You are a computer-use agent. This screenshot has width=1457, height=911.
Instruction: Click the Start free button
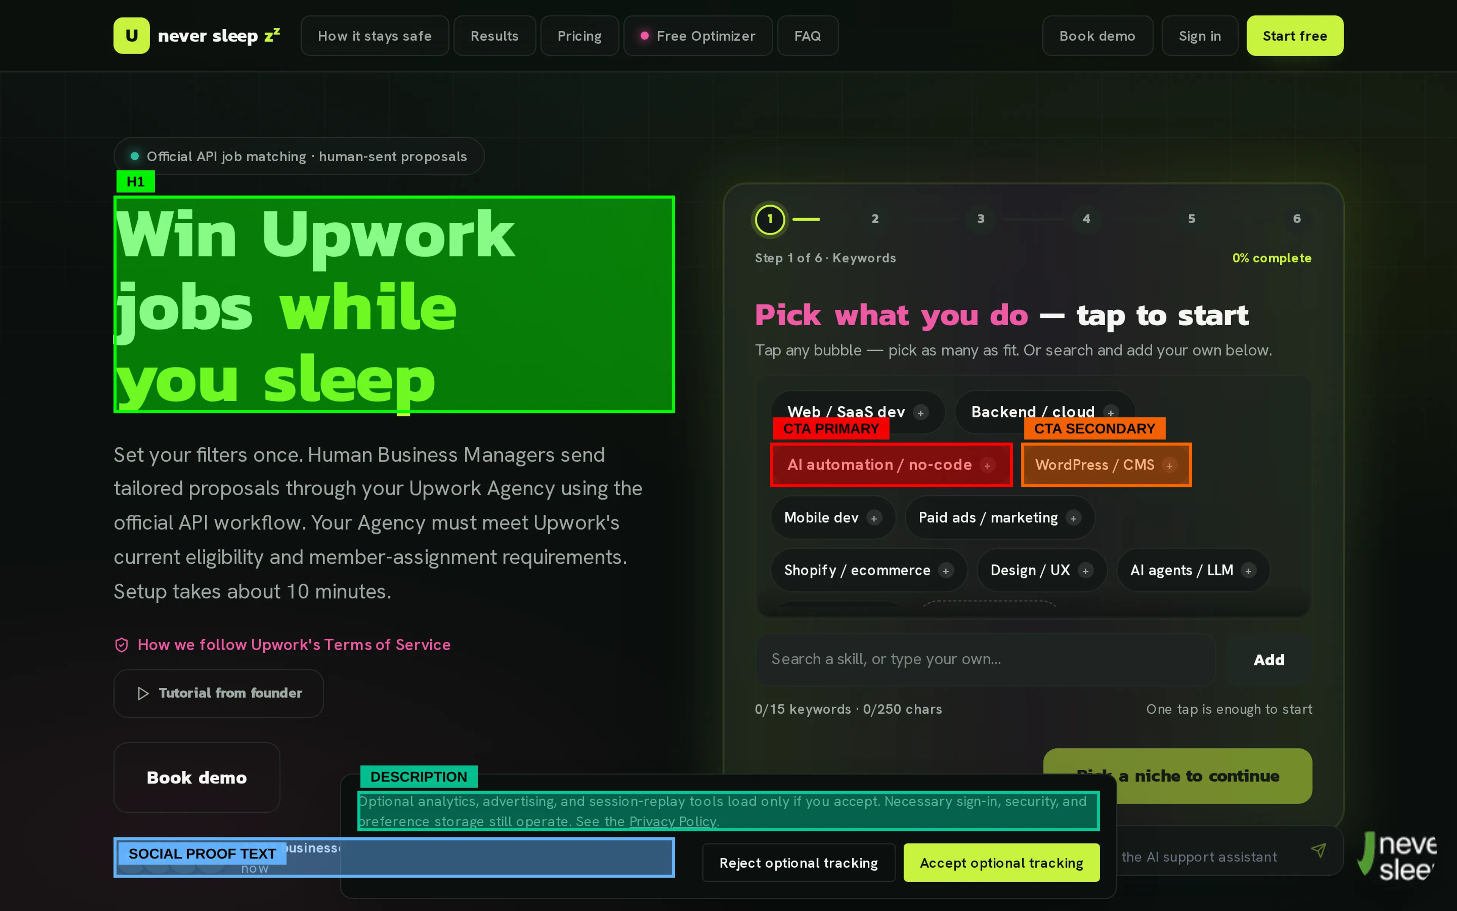[1295, 36]
